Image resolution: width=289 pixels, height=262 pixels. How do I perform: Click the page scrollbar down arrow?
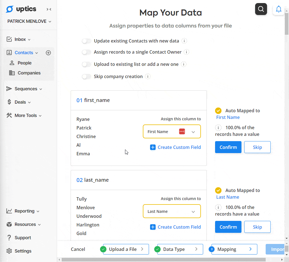pyautogui.click(x=286, y=238)
